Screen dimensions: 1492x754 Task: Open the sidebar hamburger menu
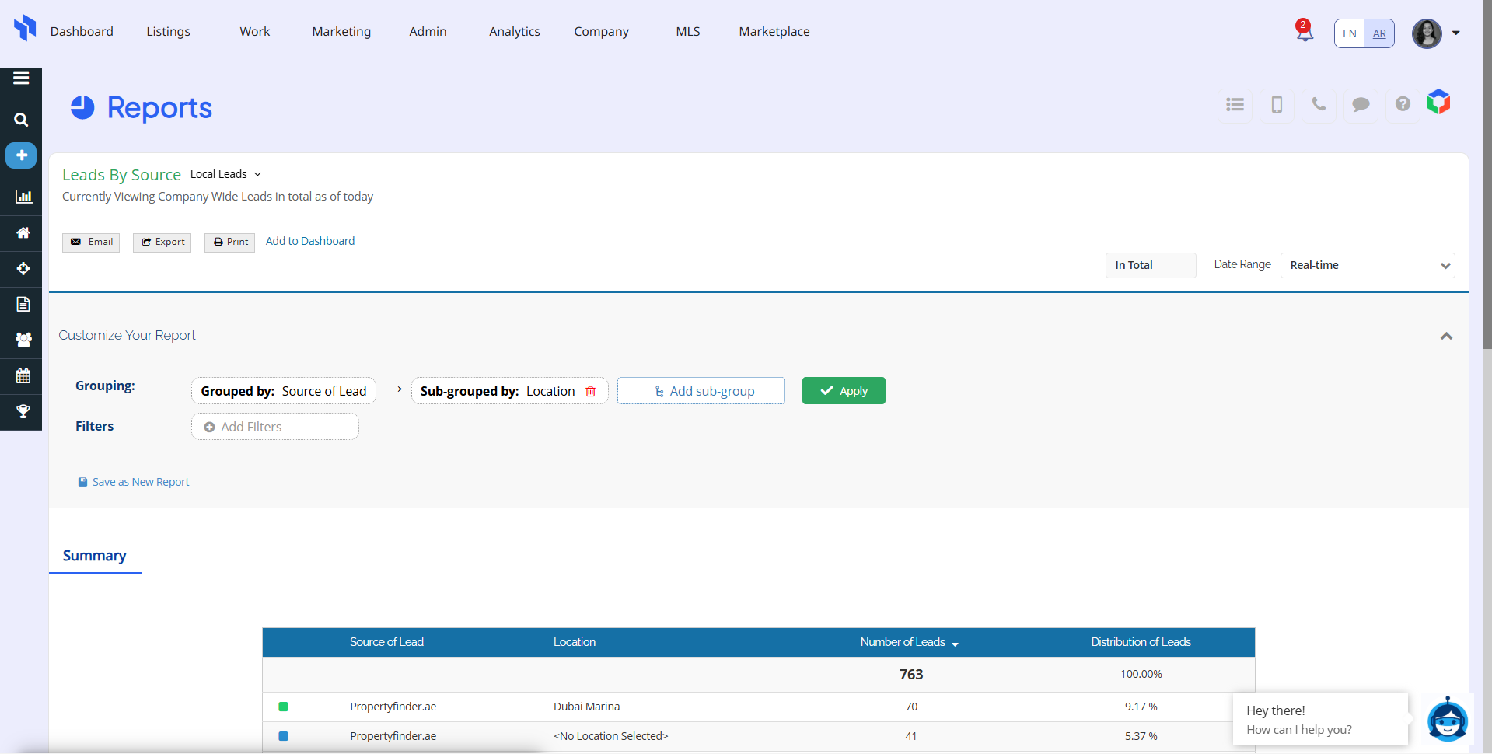(x=21, y=78)
